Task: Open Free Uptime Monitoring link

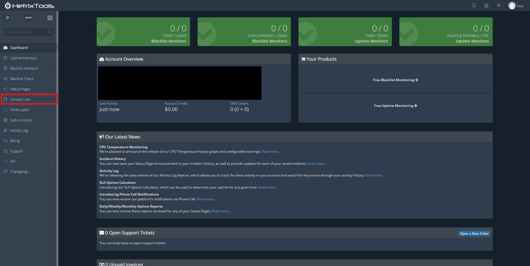Action: 395,106
